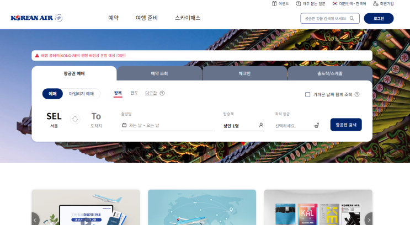Open the typhoon KONG-REY notice

pyautogui.click(x=83, y=56)
